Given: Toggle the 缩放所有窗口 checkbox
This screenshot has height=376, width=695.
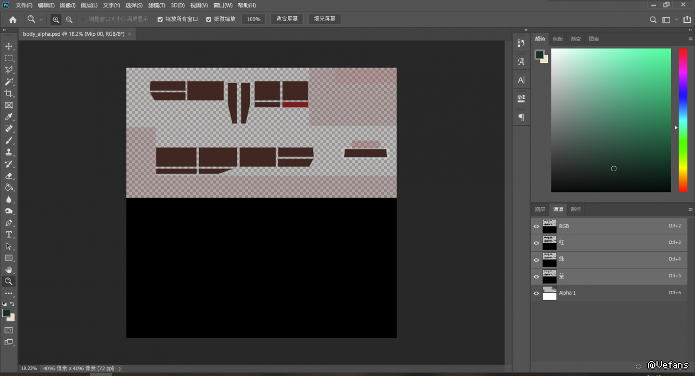Looking at the screenshot, I should [x=160, y=20].
